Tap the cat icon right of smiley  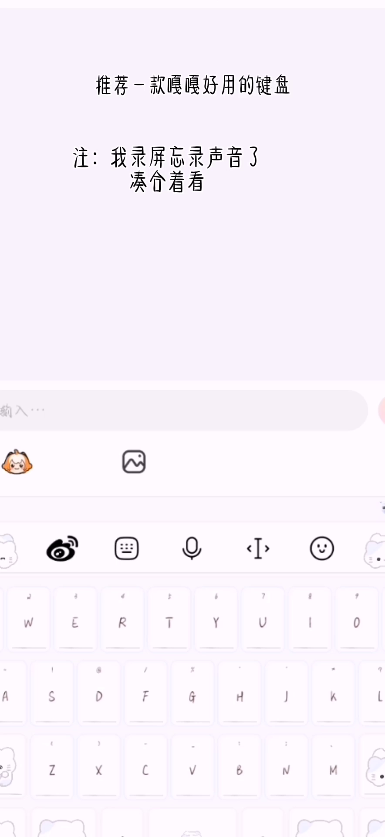point(375,551)
